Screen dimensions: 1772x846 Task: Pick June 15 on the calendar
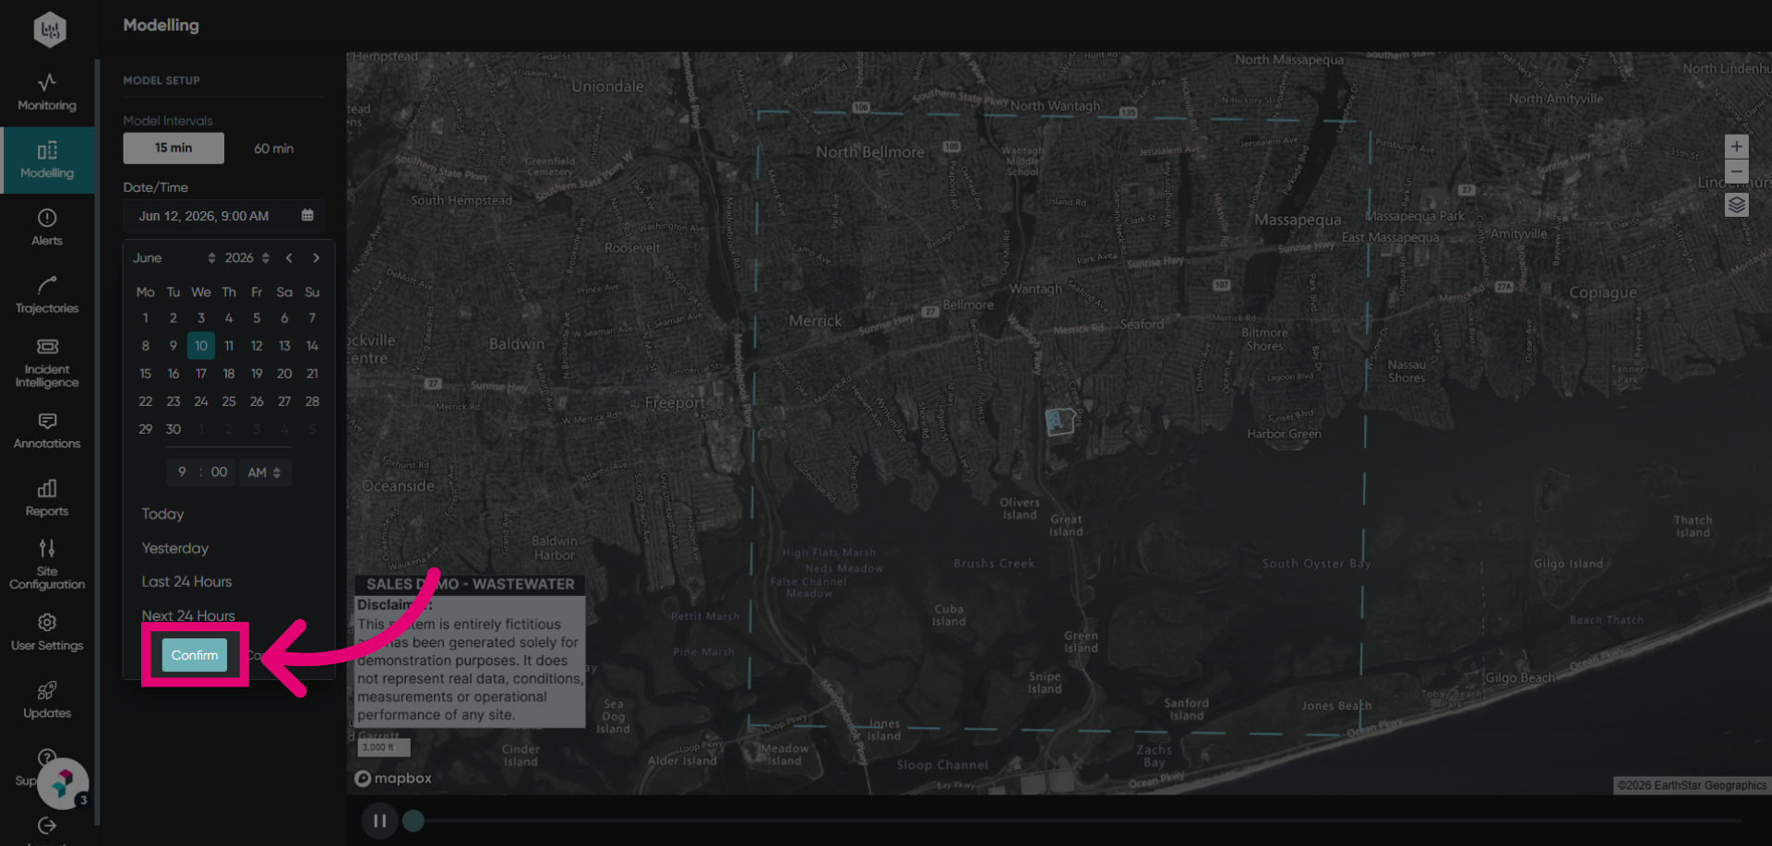click(146, 374)
